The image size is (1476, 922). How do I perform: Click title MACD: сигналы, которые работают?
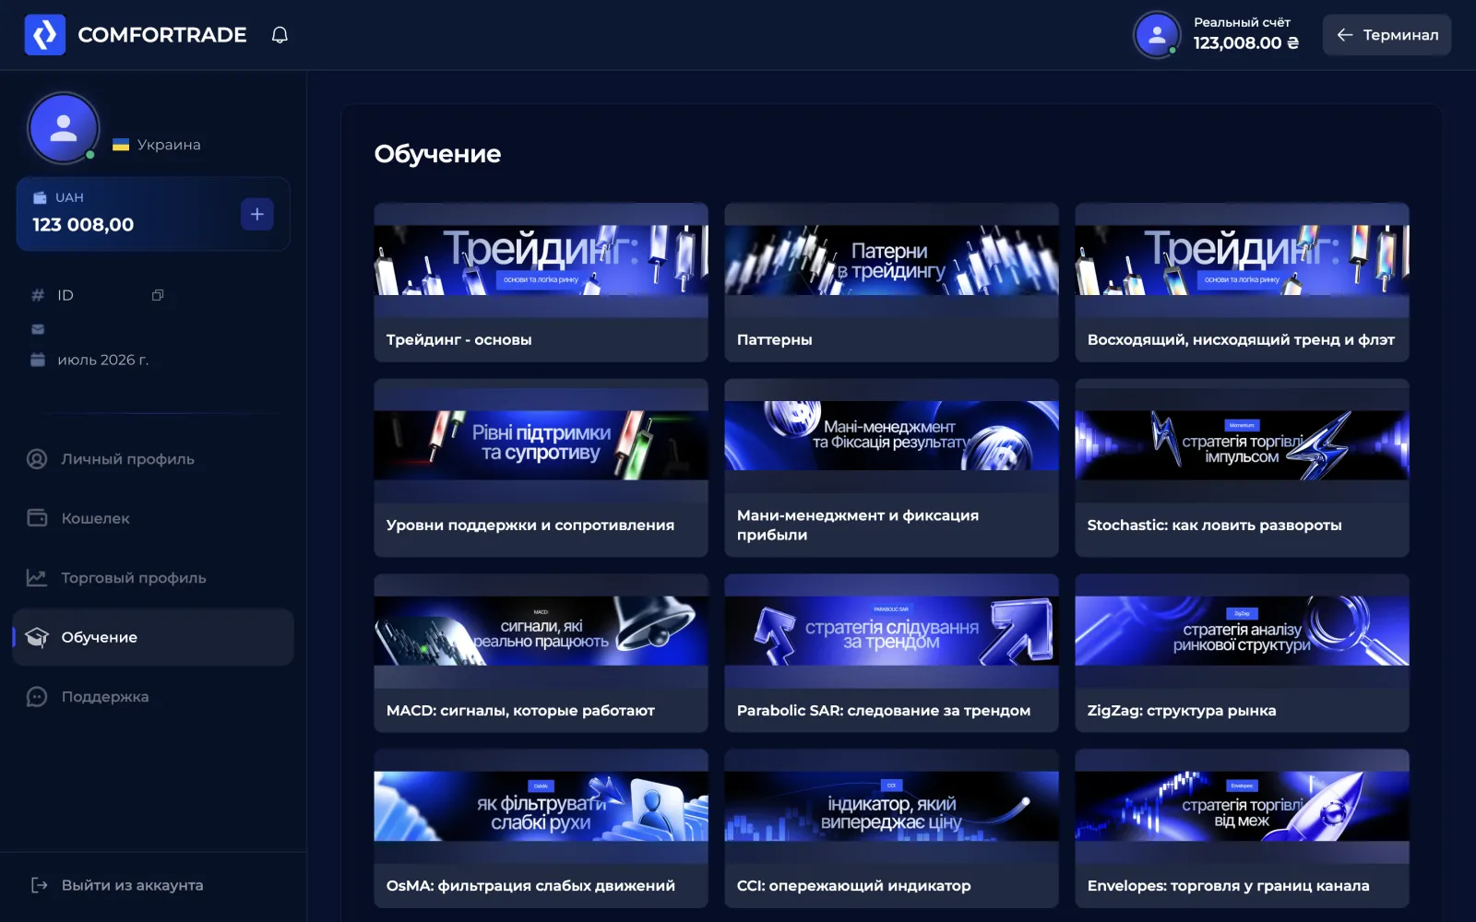click(x=520, y=711)
